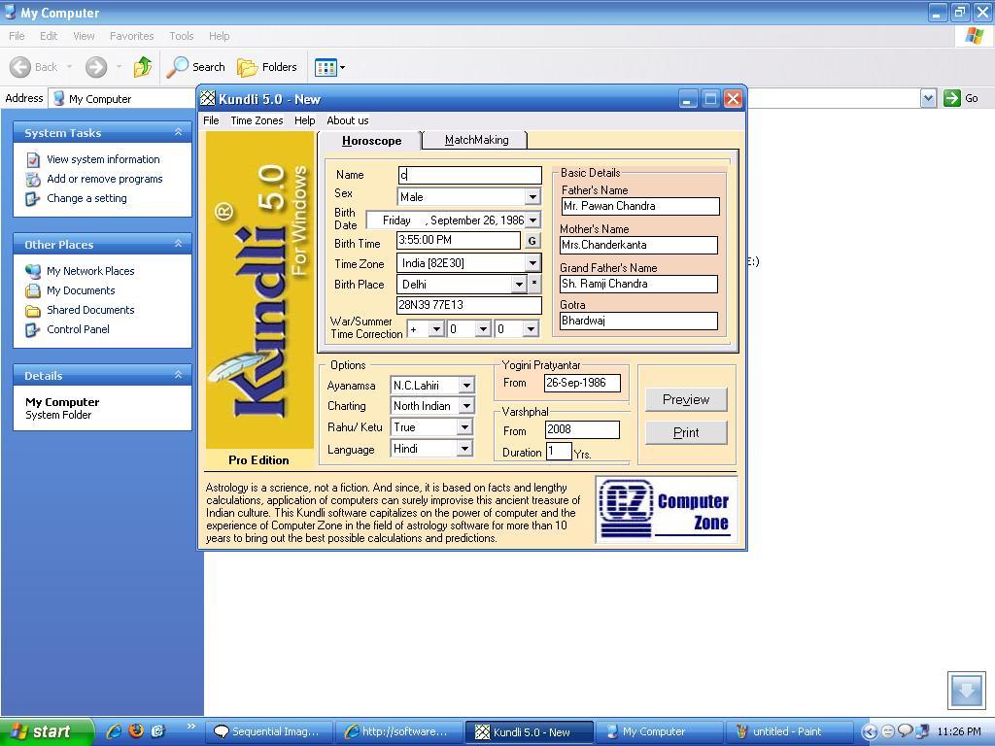
Task: Expand the Sex dropdown
Action: tap(532, 197)
